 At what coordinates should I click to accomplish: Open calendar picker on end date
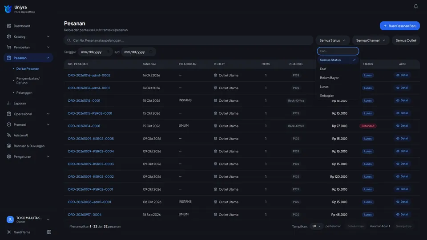(151, 52)
